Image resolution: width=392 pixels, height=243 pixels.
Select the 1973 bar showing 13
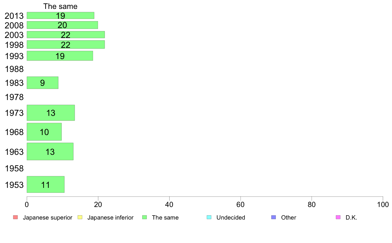coord(51,113)
